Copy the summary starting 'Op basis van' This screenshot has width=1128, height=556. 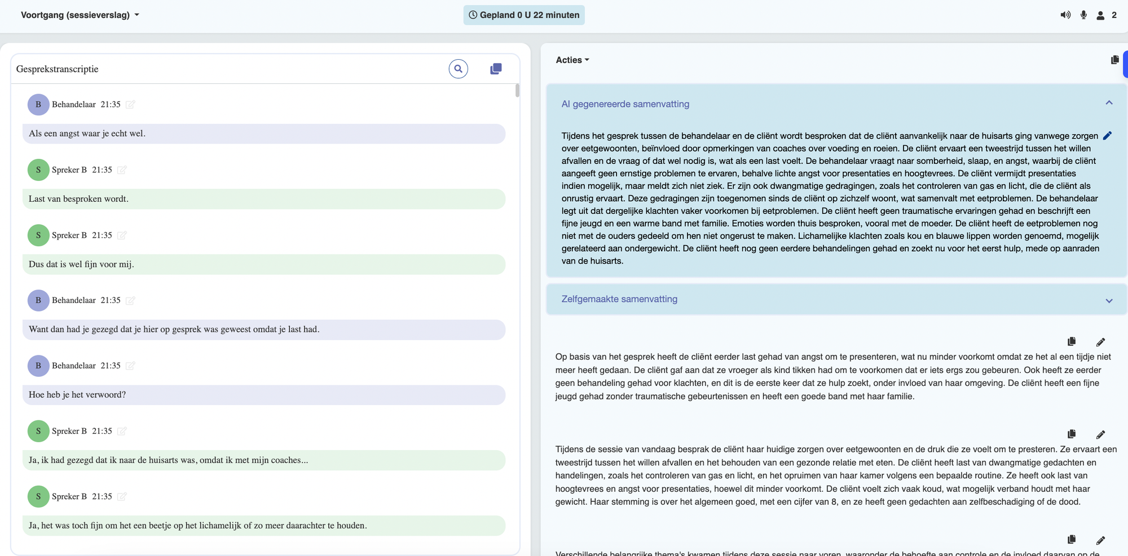point(1072,341)
